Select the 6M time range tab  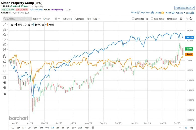pyautogui.click(x=41, y=128)
